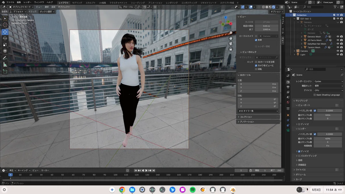Open the World properties tab icon
Screen dimensions: 345x194
tap(288, 102)
